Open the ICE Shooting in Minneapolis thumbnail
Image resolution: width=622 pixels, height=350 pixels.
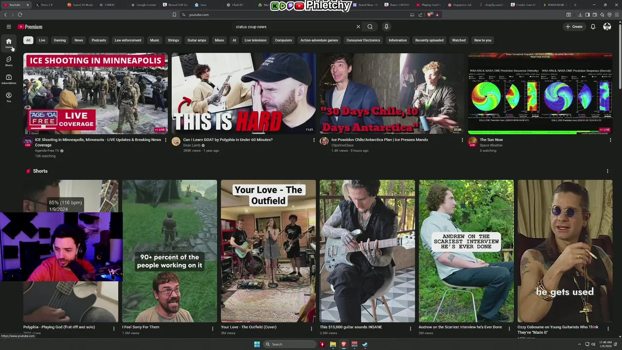pyautogui.click(x=95, y=93)
